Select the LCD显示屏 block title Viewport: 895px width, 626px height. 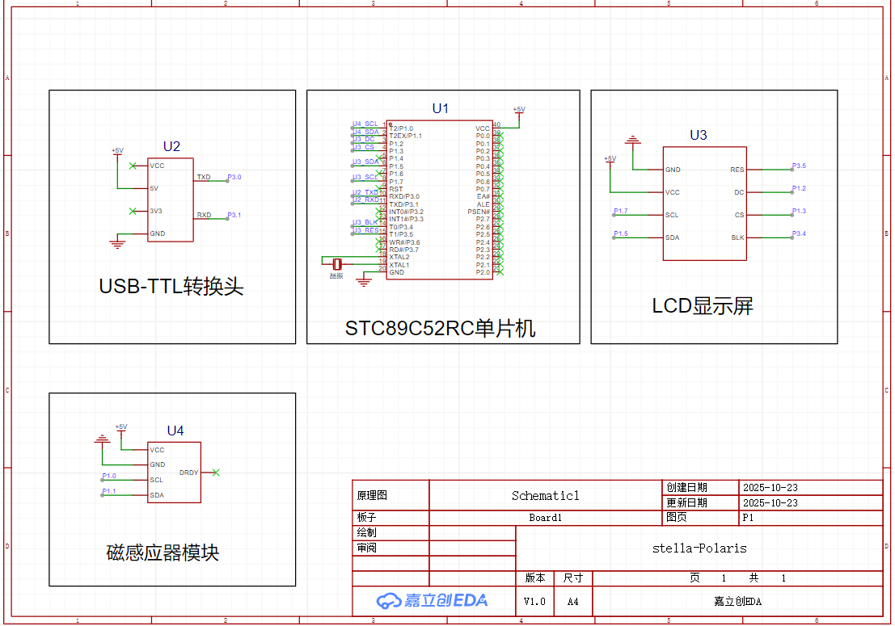pos(702,306)
